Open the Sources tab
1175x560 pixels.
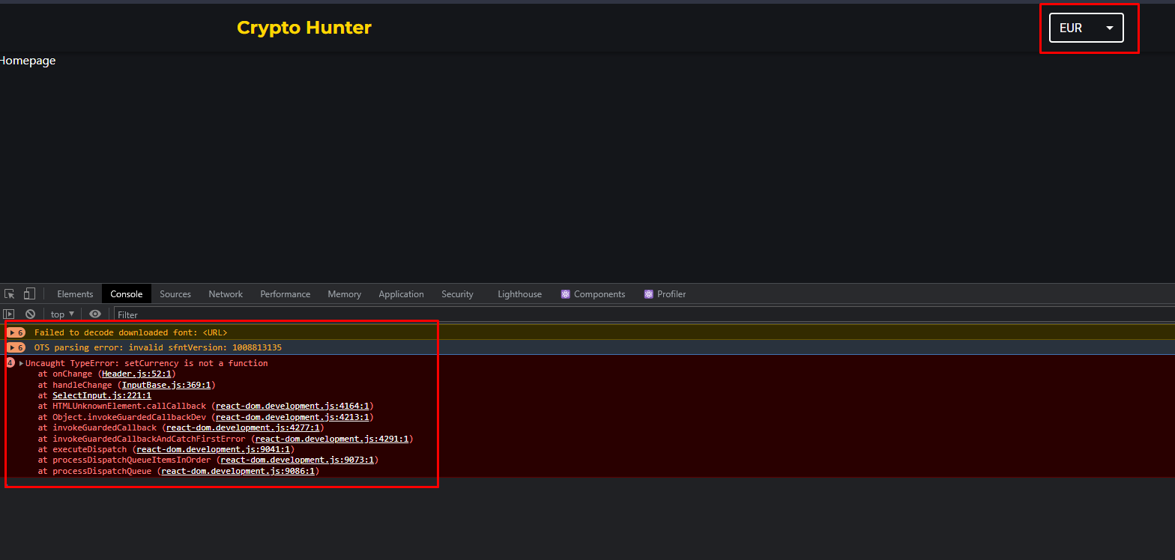click(x=175, y=294)
